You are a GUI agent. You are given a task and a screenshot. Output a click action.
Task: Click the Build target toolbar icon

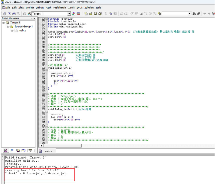click(9, 14)
